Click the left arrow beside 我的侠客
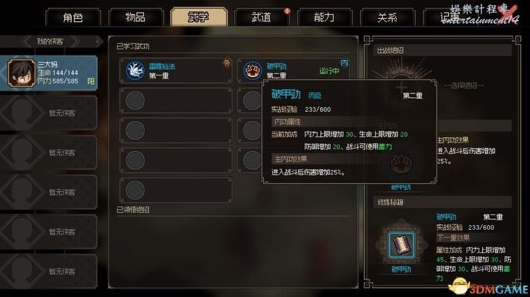 pyautogui.click(x=28, y=41)
